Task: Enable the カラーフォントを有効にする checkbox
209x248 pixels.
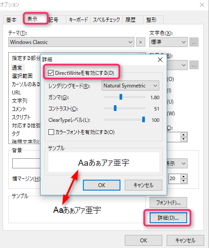Action: tap(51, 132)
